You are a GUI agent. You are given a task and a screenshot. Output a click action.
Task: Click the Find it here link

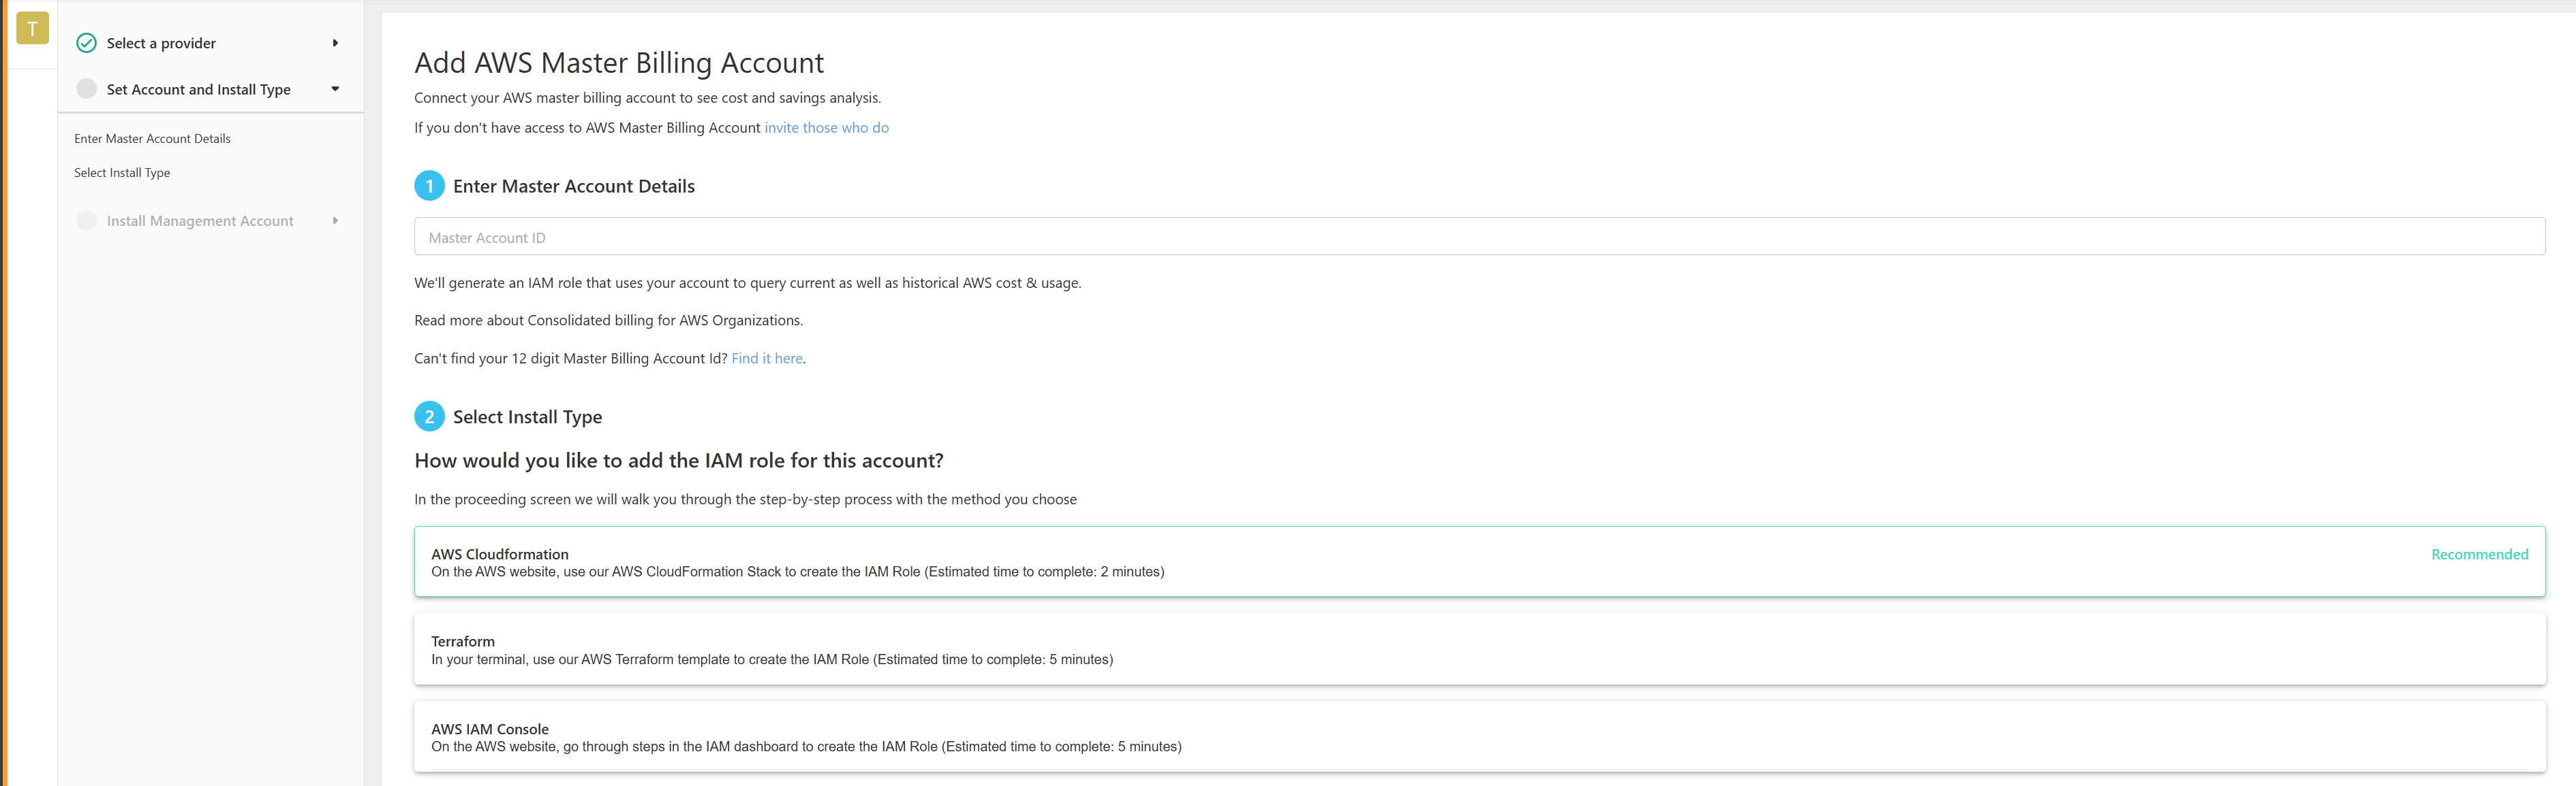[766, 359]
